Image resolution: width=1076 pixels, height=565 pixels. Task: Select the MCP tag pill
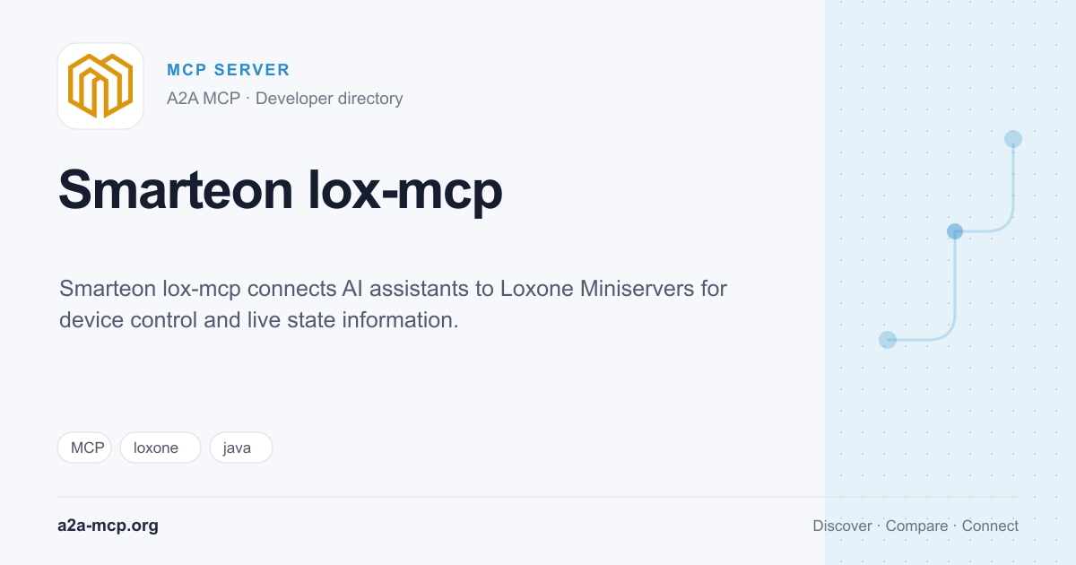pyautogui.click(x=84, y=448)
